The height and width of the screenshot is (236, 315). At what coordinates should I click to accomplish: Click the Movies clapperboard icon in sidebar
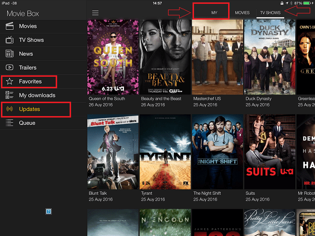[x=10, y=26]
